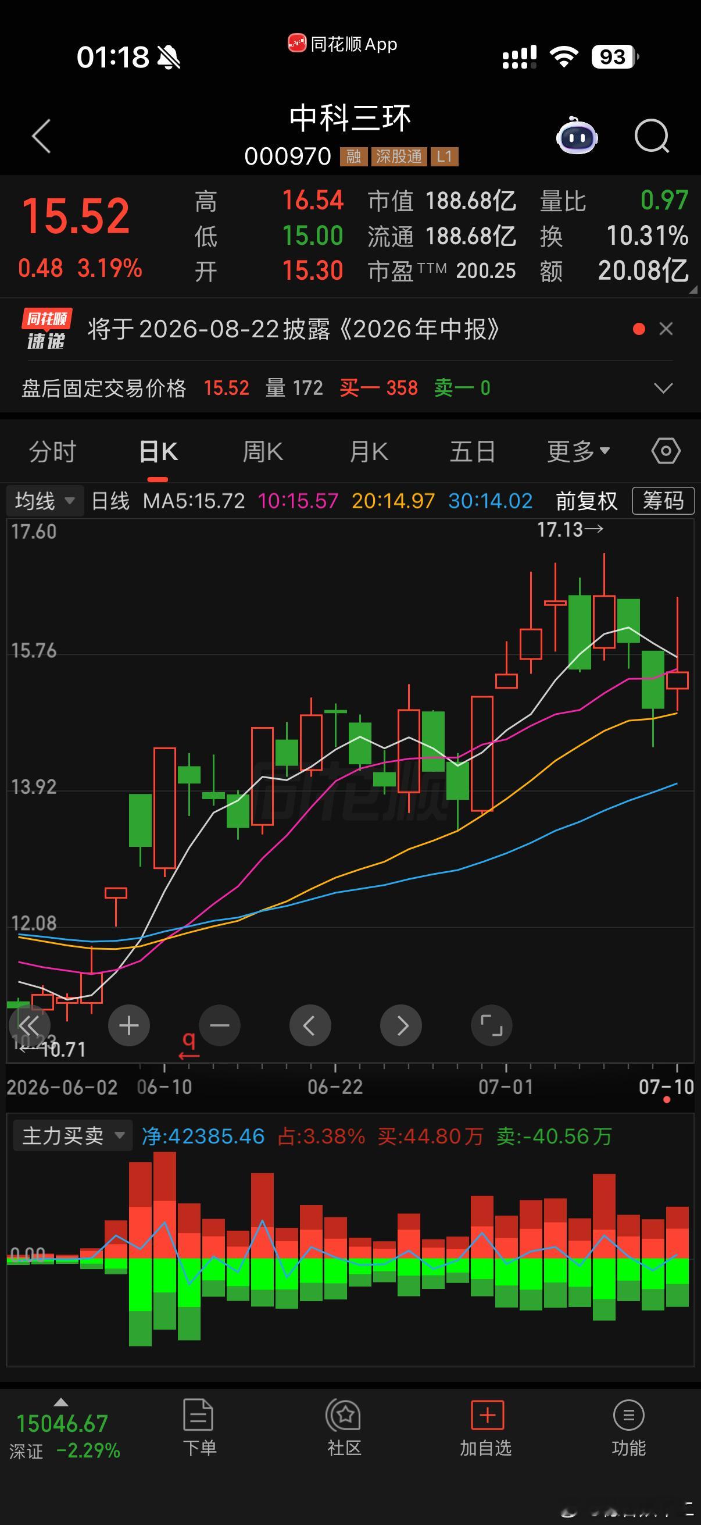Tap the 深股通 tag
Screen dimensions: 701x1525
[399, 156]
